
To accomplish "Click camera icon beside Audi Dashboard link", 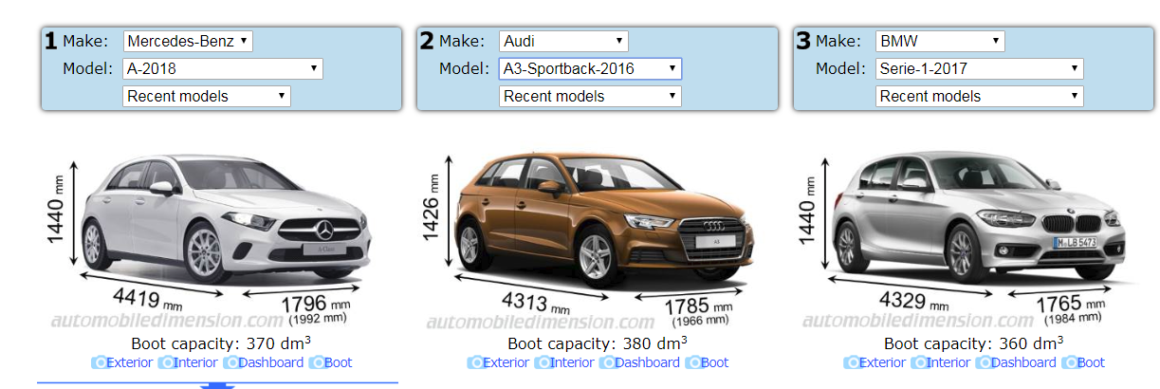I will click(608, 362).
